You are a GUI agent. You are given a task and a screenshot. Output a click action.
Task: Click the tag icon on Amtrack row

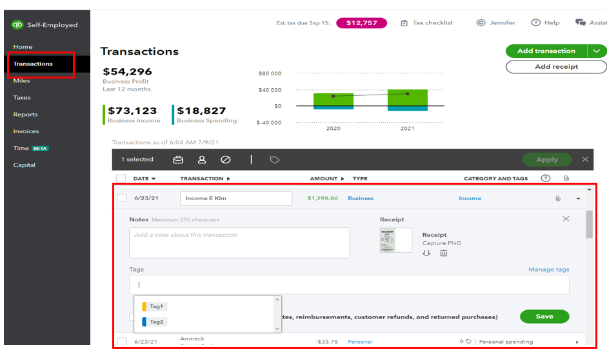[468, 341]
